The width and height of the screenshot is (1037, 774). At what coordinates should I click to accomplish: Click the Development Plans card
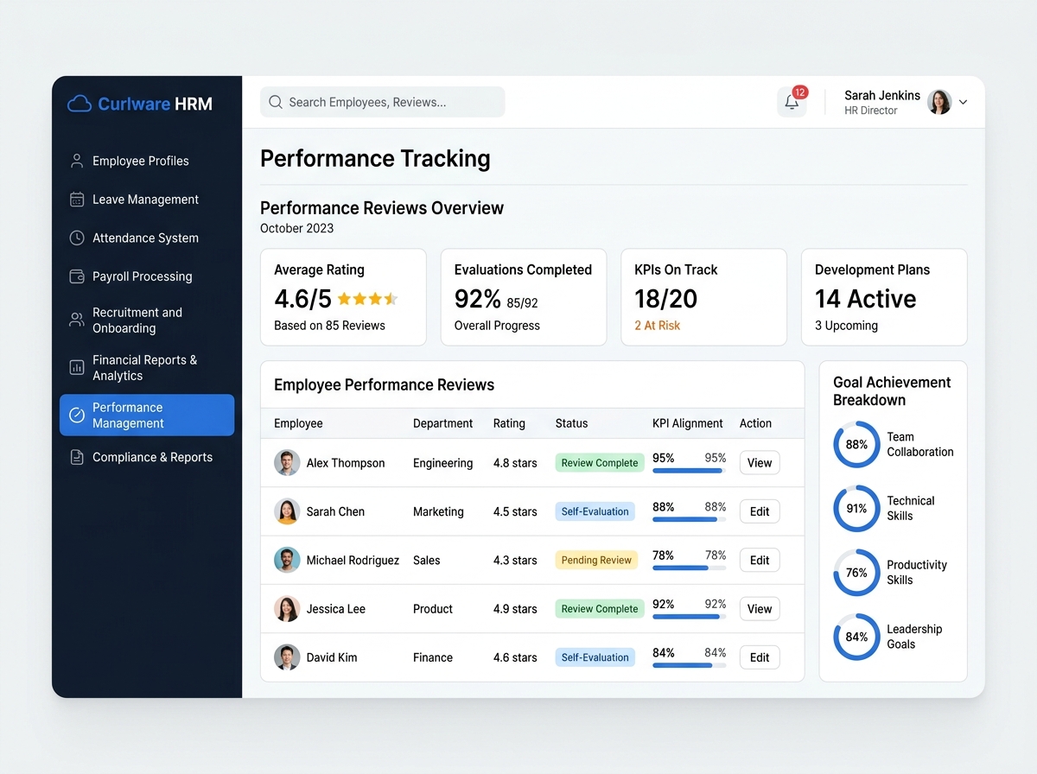[884, 297]
